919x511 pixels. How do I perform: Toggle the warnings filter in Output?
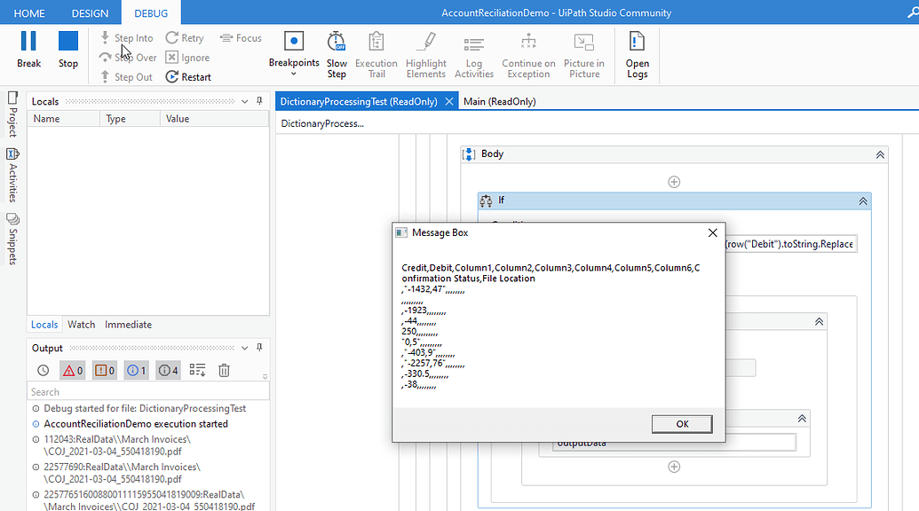point(103,370)
